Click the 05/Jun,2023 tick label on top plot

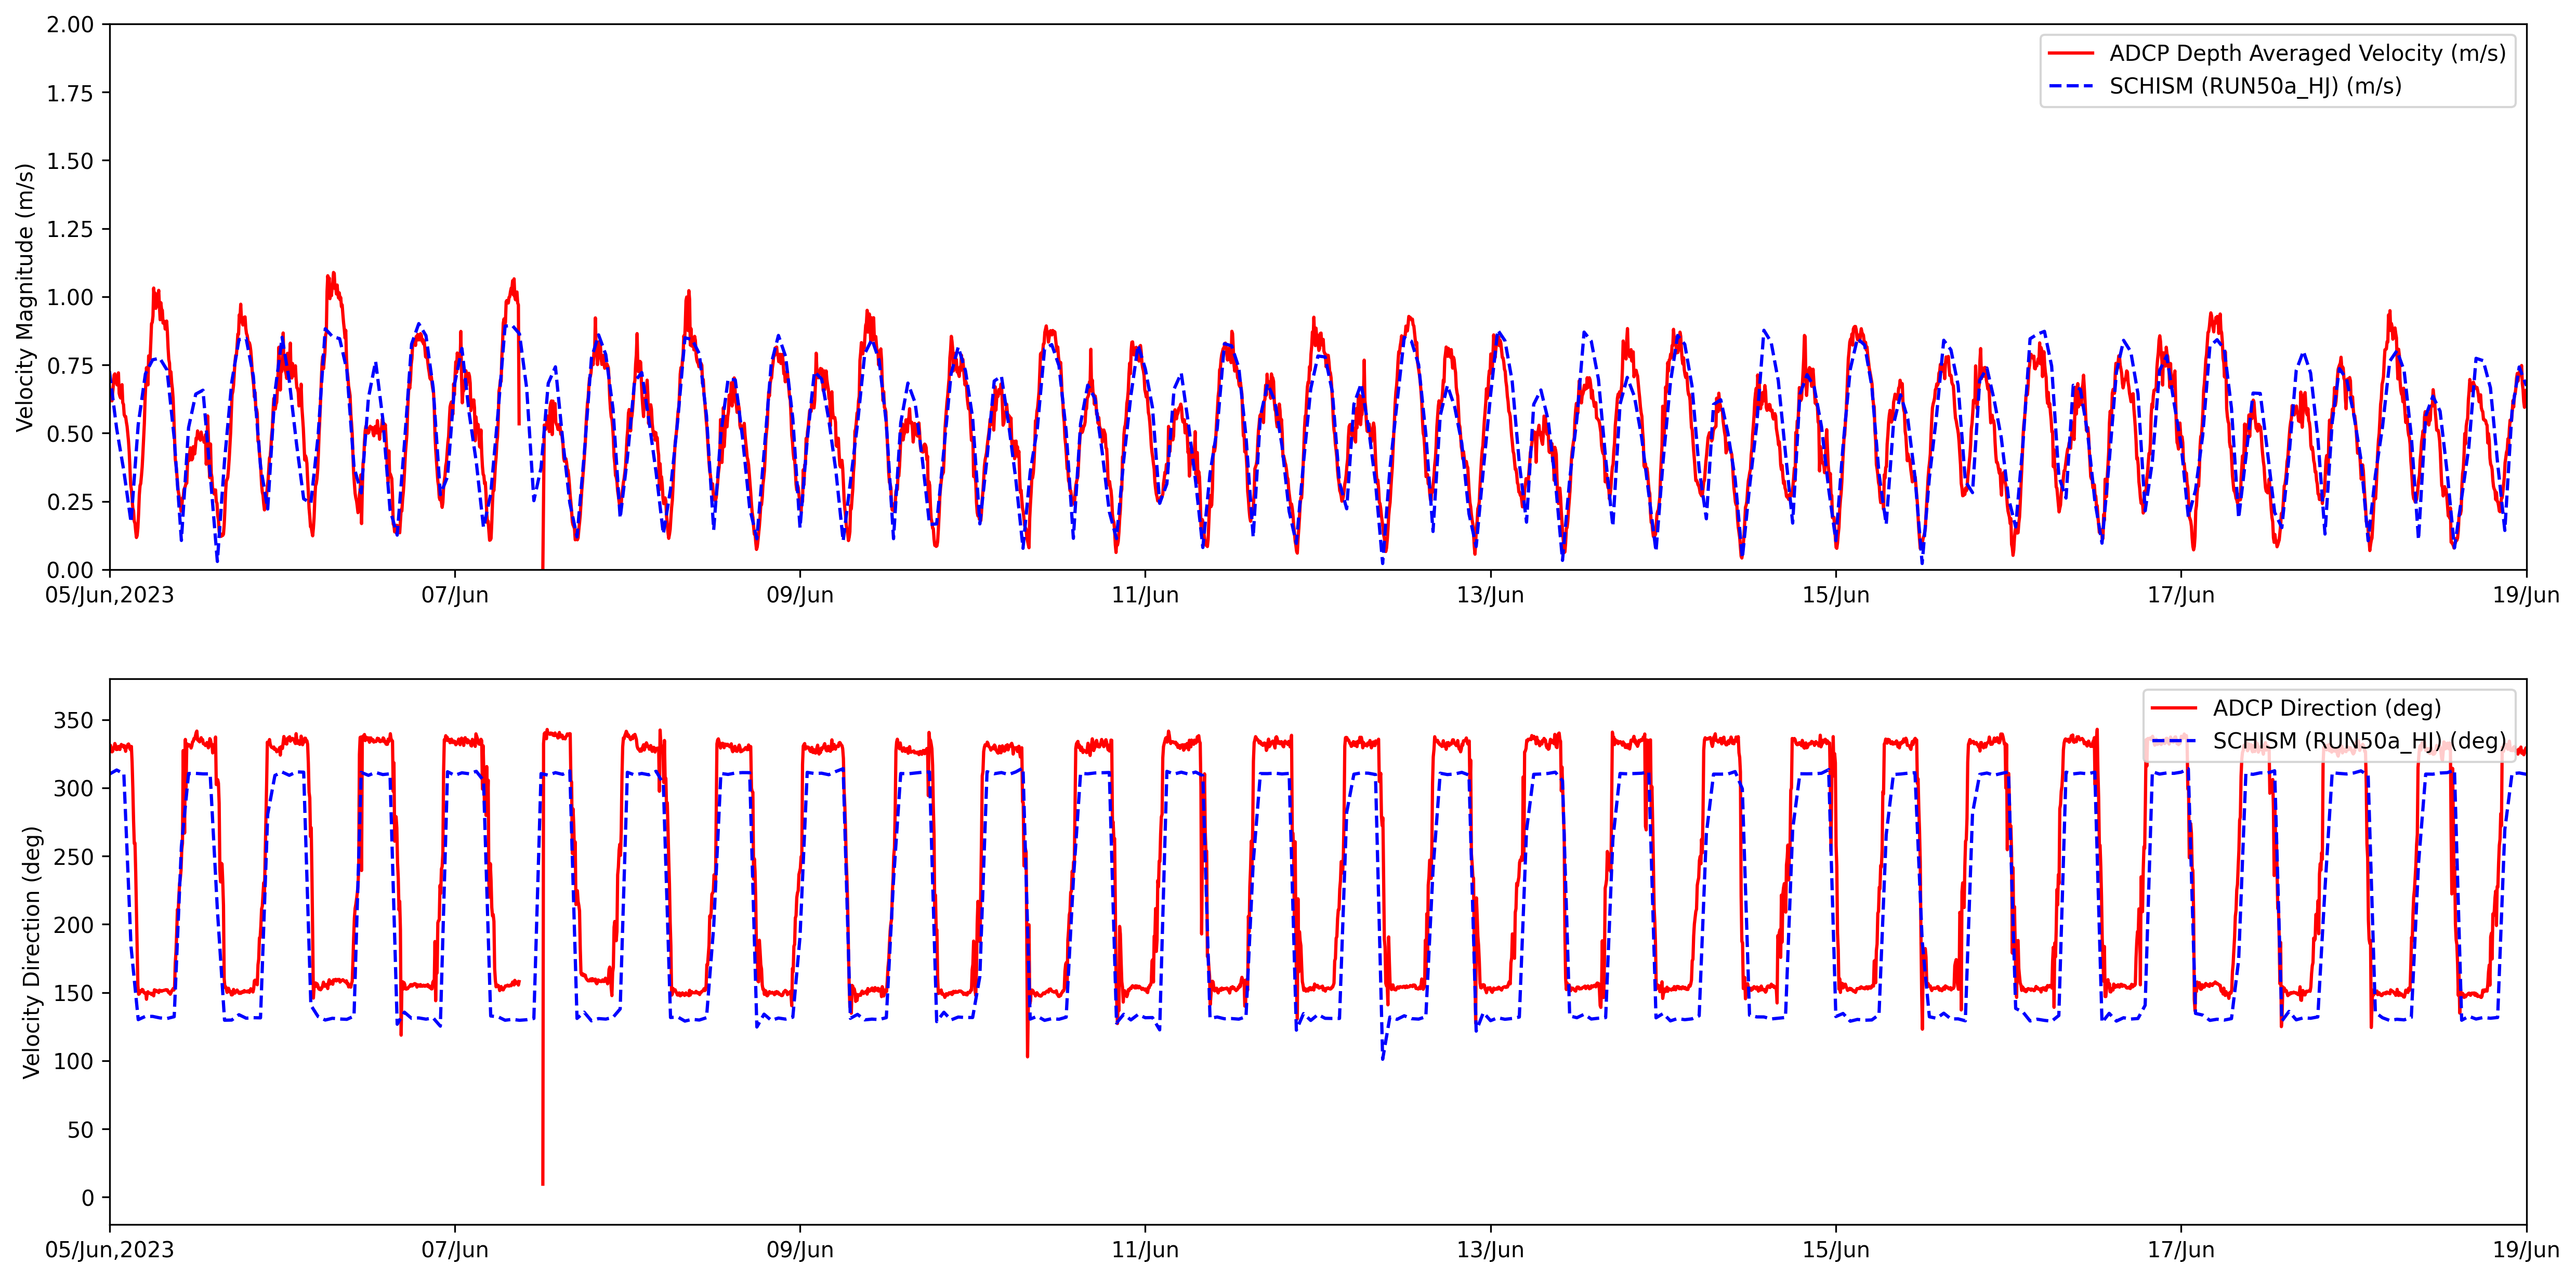tap(109, 596)
